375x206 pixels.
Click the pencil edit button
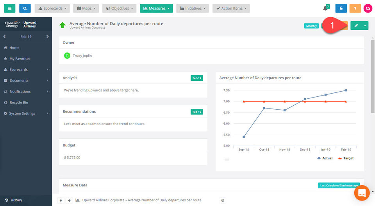pyautogui.click(x=356, y=26)
